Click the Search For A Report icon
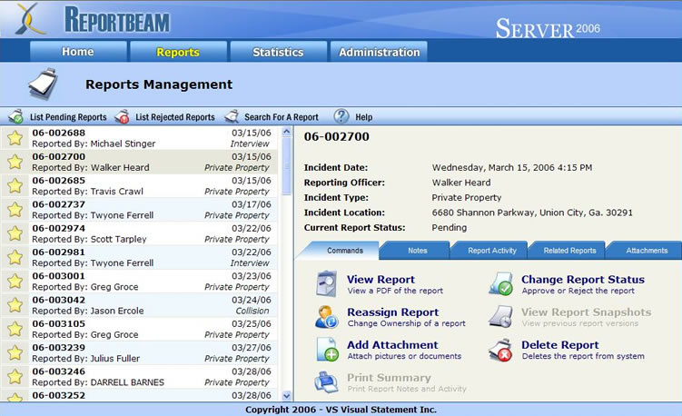 pos(232,116)
